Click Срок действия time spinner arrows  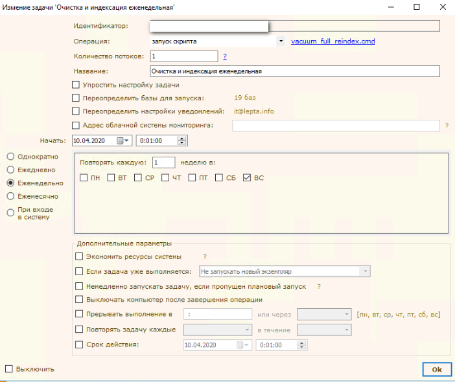[302, 345]
